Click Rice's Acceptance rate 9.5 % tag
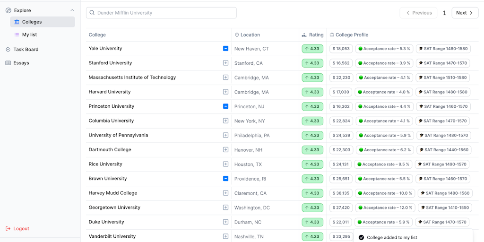This screenshot has width=484, height=242. tap(383, 164)
